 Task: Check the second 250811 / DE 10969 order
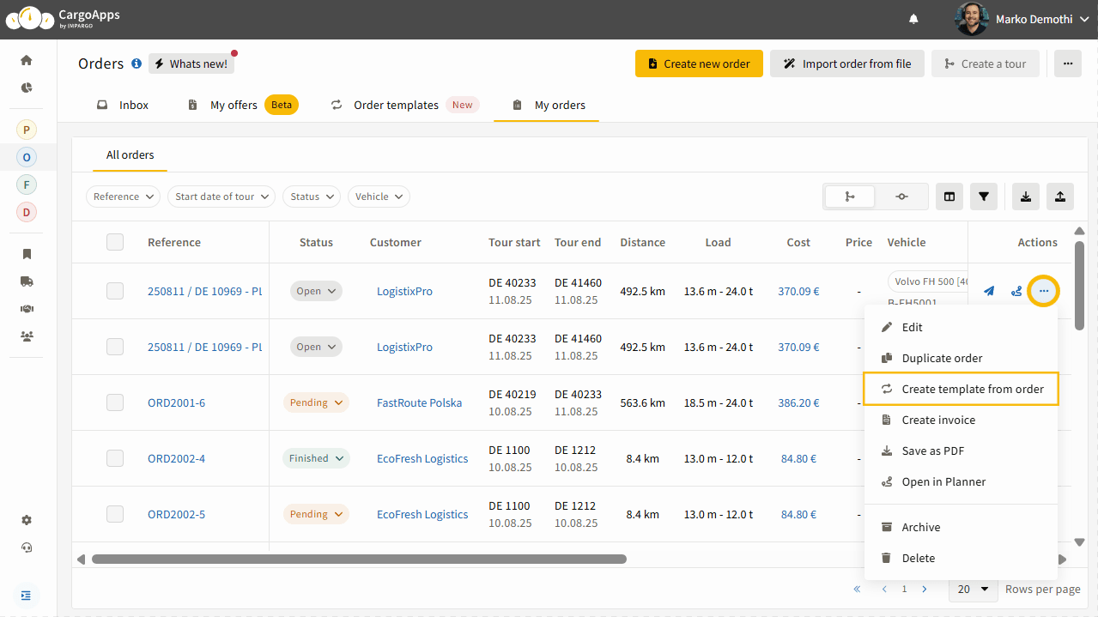[x=115, y=347]
